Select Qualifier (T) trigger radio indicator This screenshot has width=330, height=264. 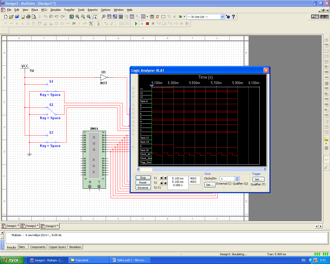(x=258, y=188)
